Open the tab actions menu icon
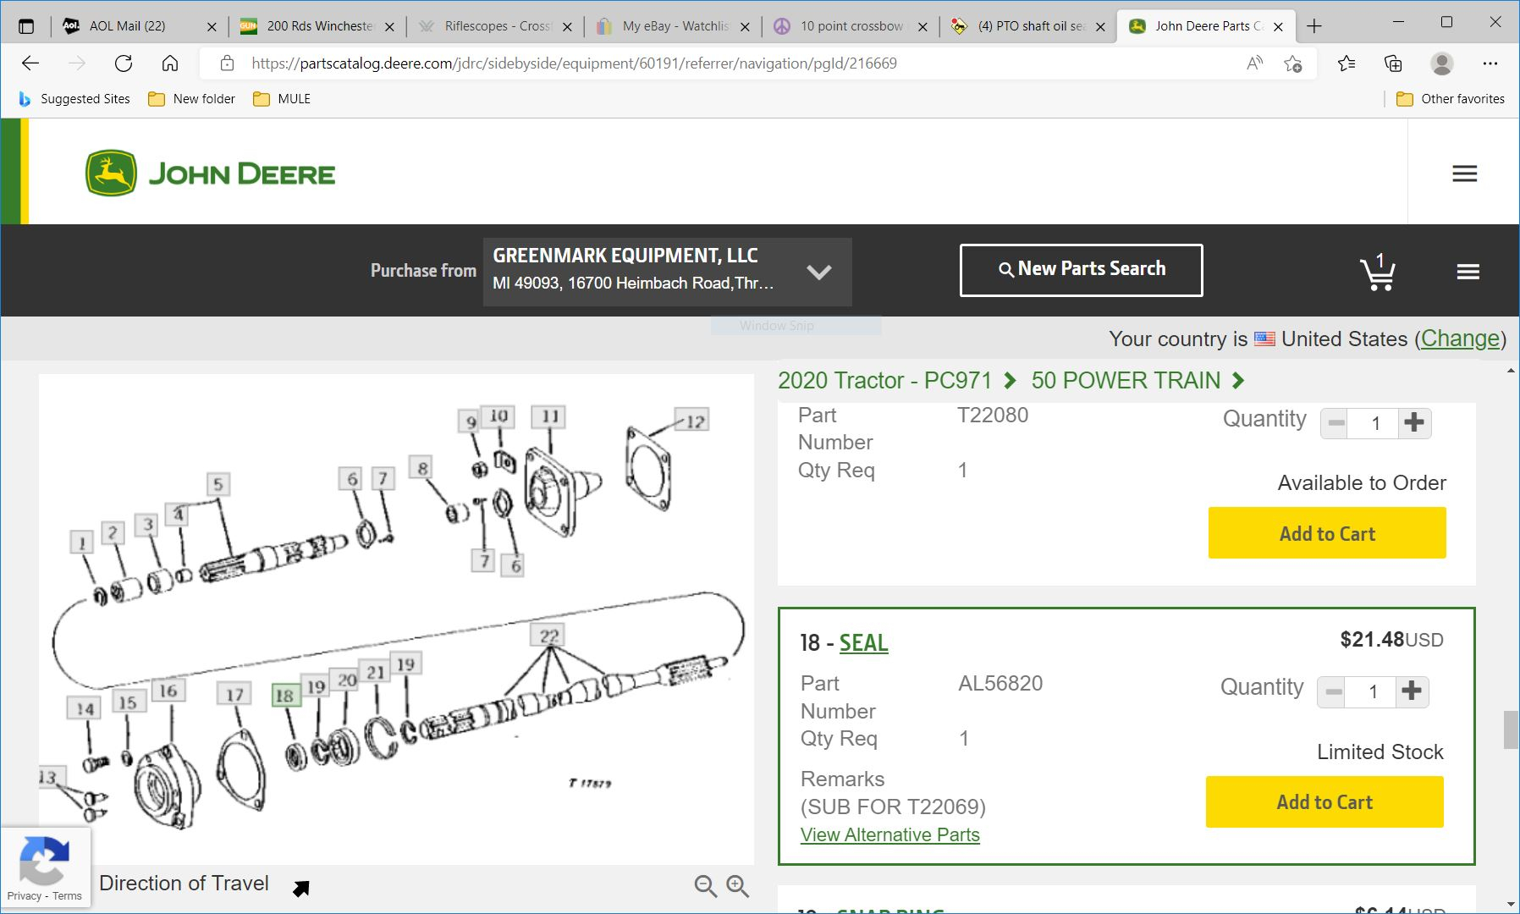1520x914 pixels. [26, 26]
